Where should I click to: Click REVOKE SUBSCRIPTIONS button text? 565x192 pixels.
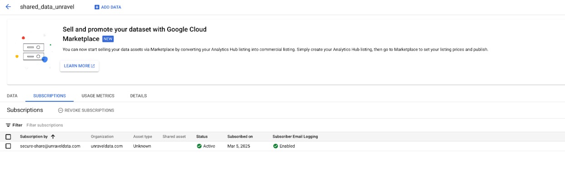coord(89,110)
